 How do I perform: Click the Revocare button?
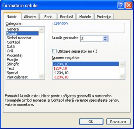(x=118, y=122)
